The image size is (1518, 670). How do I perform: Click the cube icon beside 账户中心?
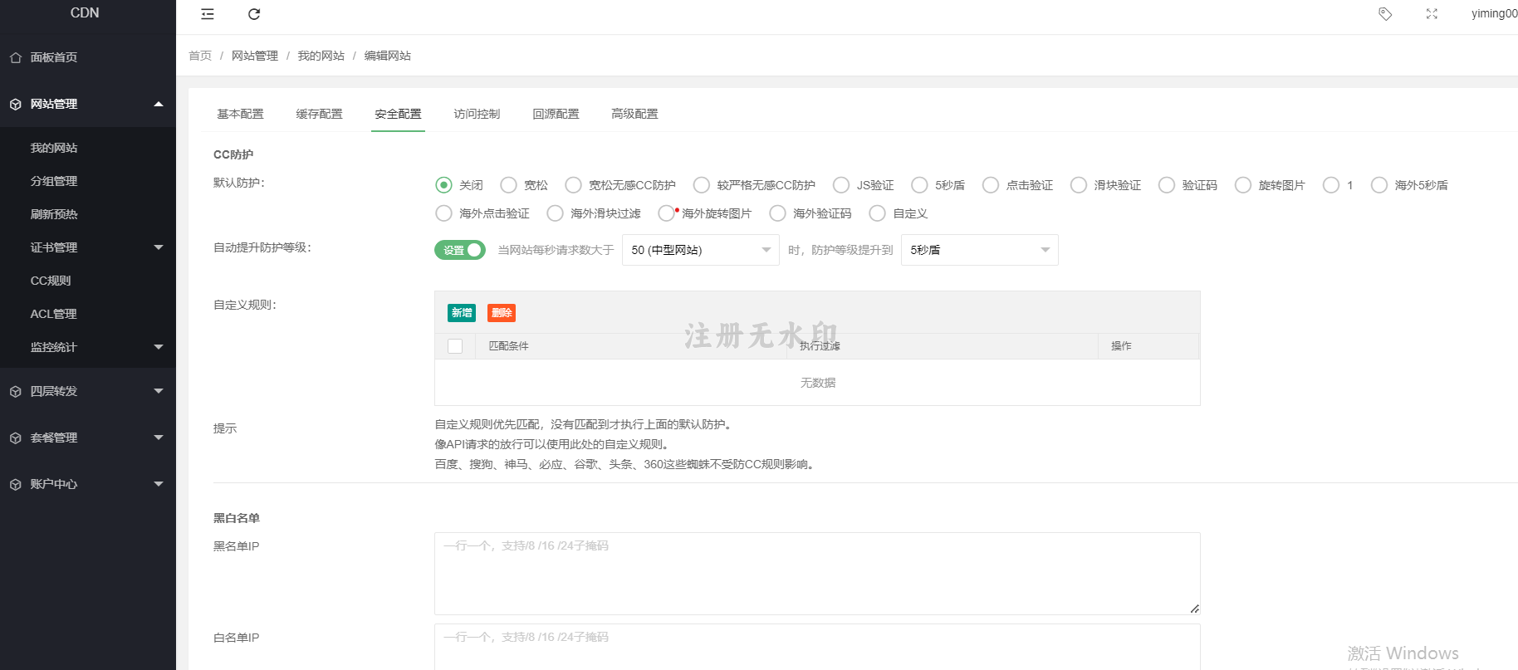16,484
